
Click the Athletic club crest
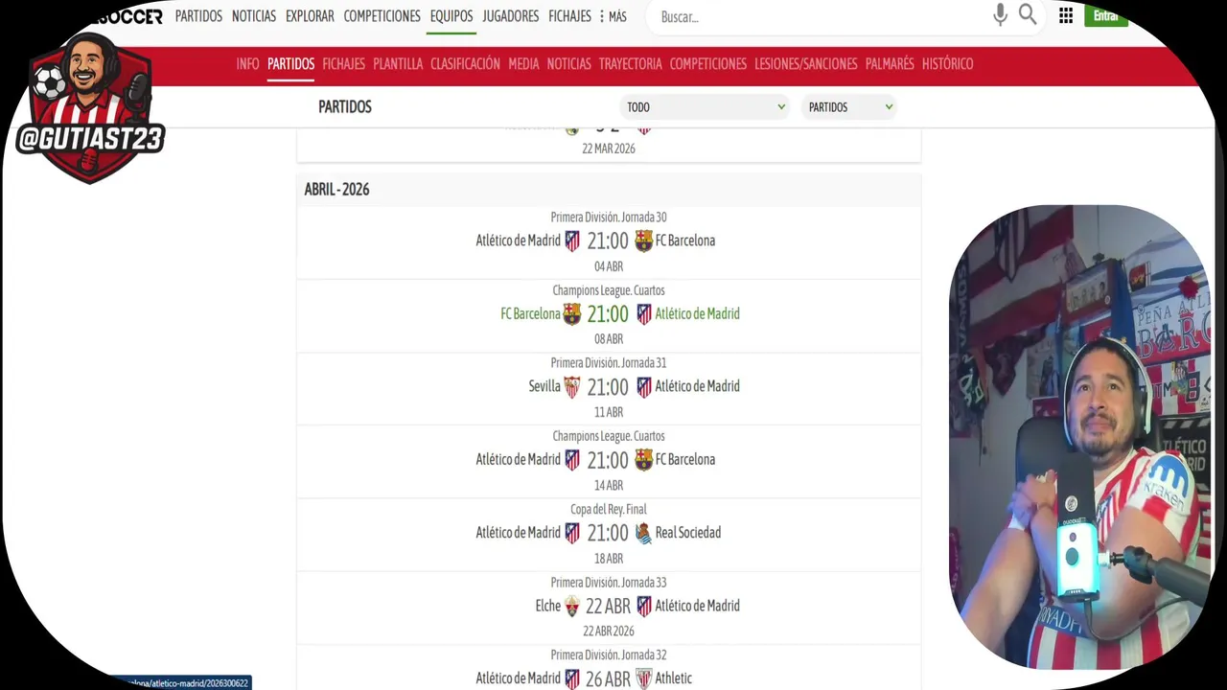tap(644, 678)
